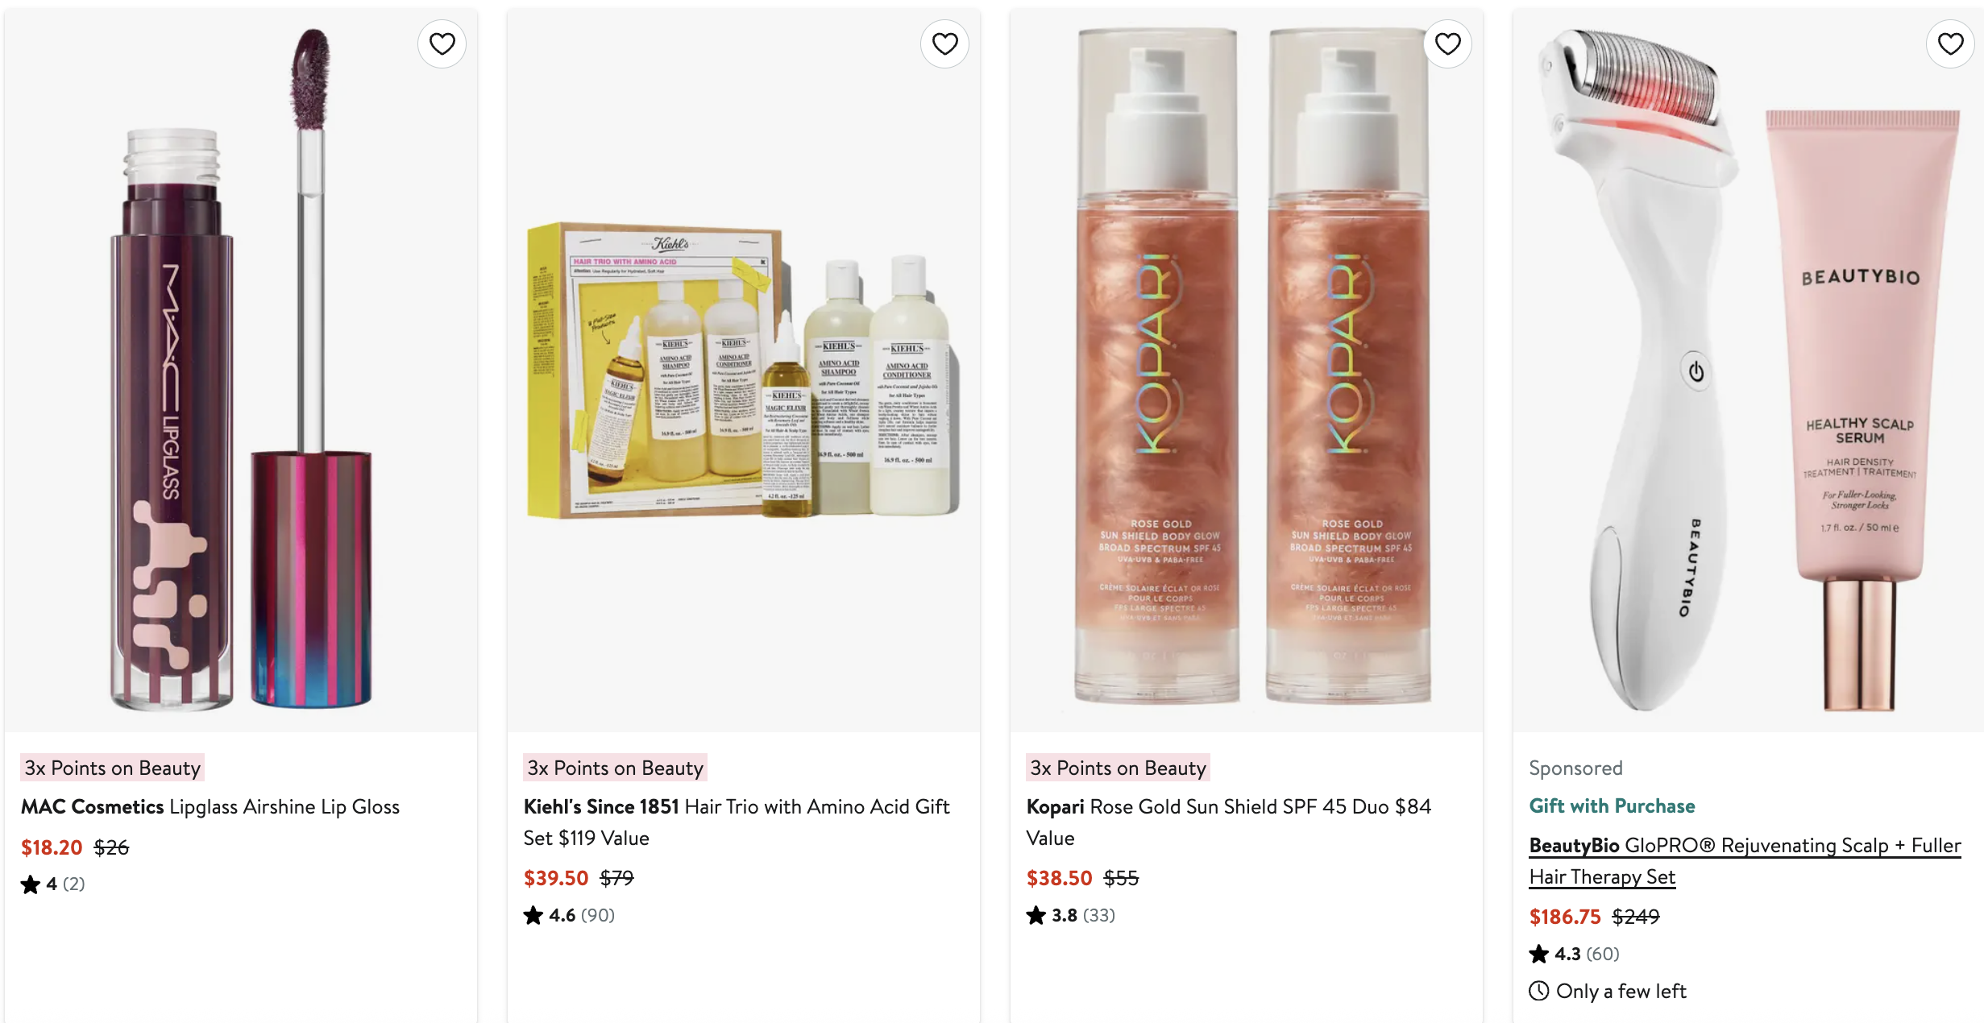This screenshot has height=1023, width=1984.
Task: Favorite the MAC Lipglass with heart icon
Action: (442, 43)
